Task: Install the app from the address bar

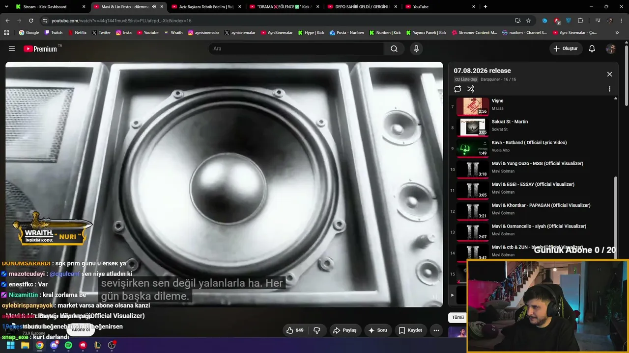Action: click(517, 21)
